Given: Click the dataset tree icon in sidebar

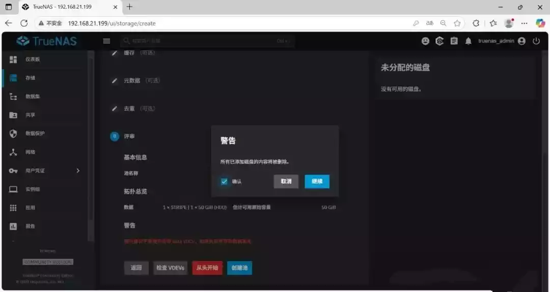Looking at the screenshot, I should tap(13, 96).
